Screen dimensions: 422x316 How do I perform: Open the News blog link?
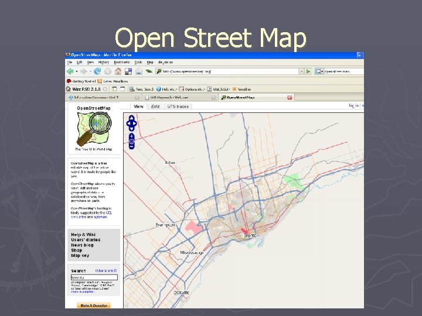[82, 245]
